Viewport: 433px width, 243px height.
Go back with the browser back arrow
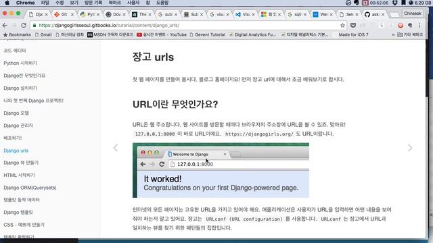tap(5, 26)
